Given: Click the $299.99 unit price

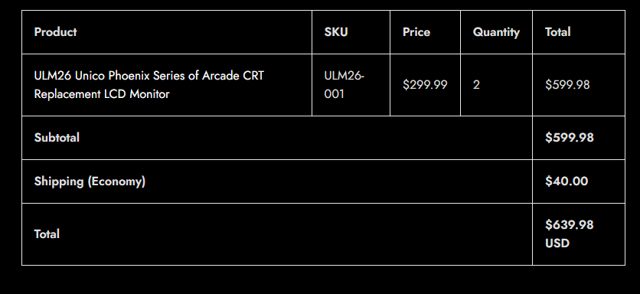Looking at the screenshot, I should point(425,85).
